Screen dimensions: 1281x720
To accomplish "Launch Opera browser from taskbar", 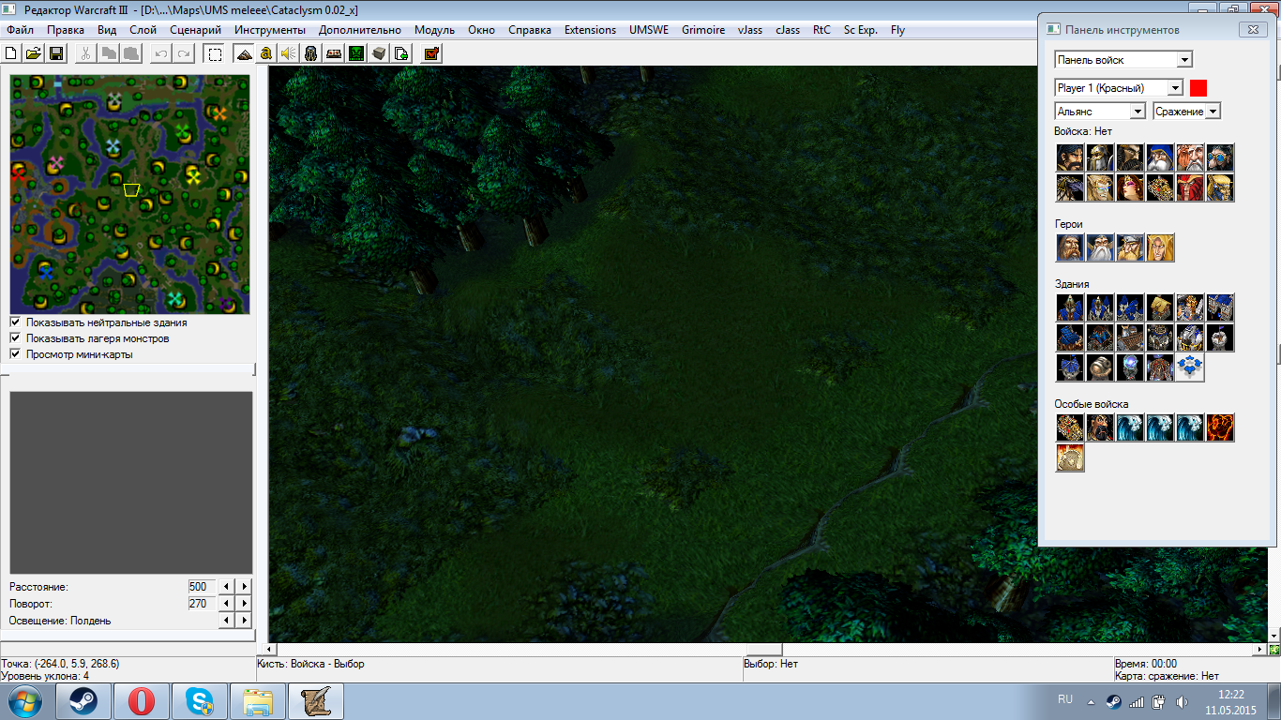I will [x=142, y=701].
